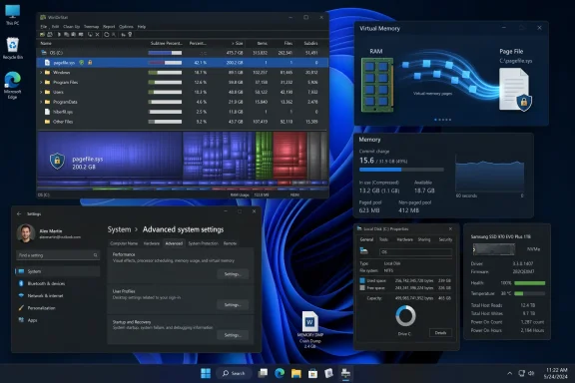This screenshot has height=383, width=575.
Task: Click the shield icon on the pagefile.sys treemap block
Action: click(57, 161)
